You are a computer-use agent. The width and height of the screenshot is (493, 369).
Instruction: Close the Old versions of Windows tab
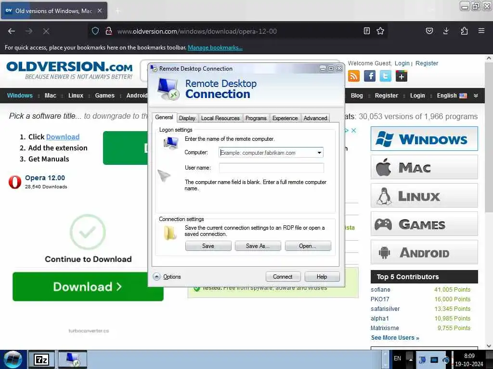pyautogui.click(x=99, y=11)
